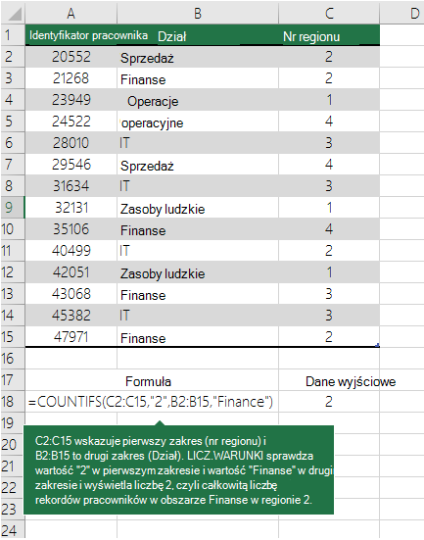Click the 'Nr regionu' header cell
Image resolution: width=424 pixels, height=540 pixels.
coord(329,35)
